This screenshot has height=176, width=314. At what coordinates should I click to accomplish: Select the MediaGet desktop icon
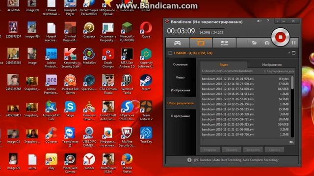[x=89, y=56]
